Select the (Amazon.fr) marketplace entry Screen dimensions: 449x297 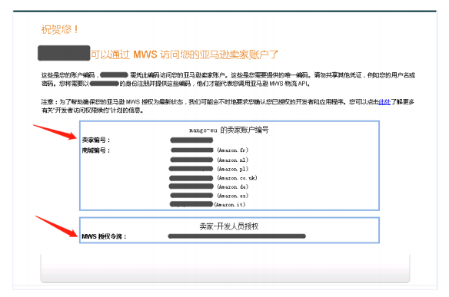pyautogui.click(x=232, y=150)
